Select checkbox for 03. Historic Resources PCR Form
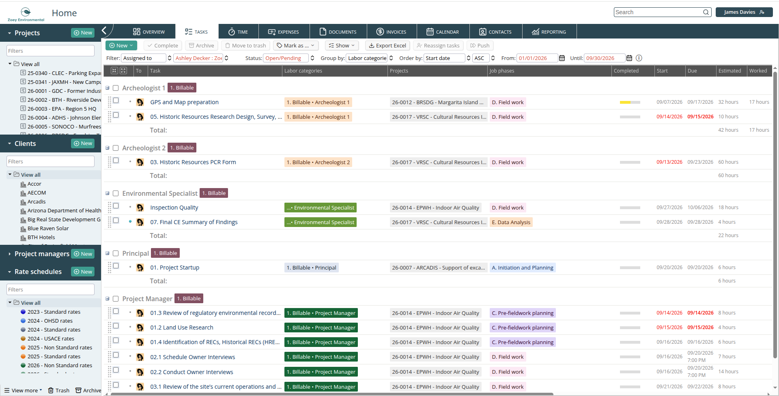Screen dimensions: 779x396 (116, 161)
